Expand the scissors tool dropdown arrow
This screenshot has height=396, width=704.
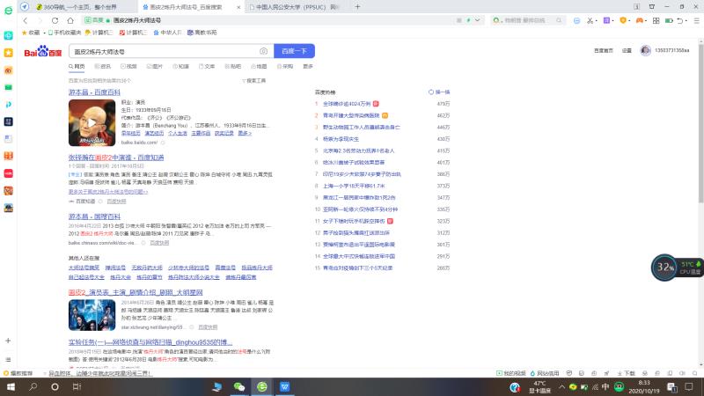596,20
